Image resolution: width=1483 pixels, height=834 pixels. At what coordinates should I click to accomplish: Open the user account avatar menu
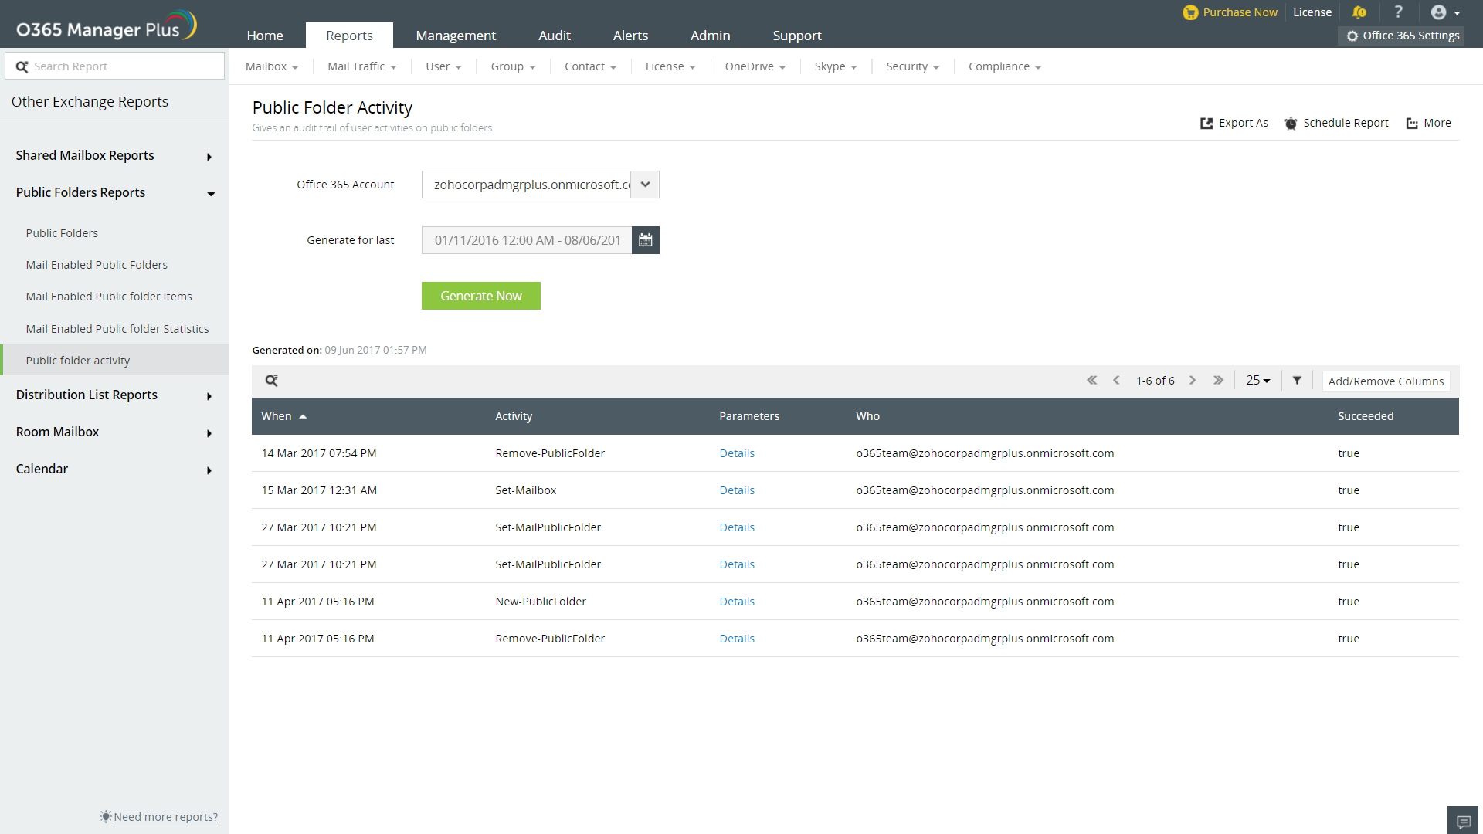click(1444, 12)
